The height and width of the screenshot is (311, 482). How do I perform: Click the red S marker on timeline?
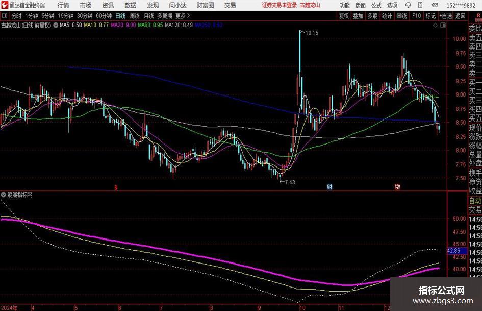(116, 187)
